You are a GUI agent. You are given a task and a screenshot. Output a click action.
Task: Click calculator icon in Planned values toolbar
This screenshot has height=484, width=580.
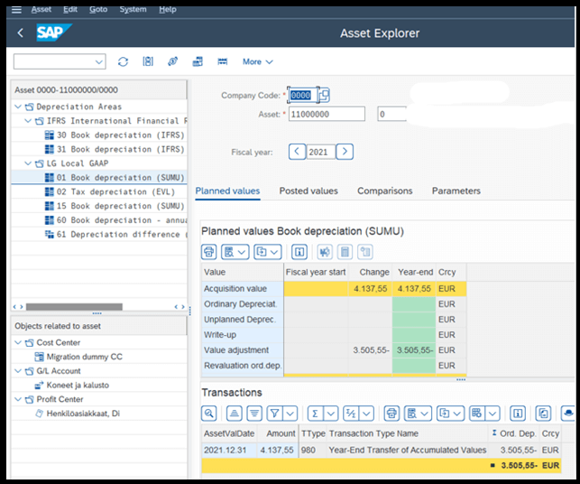coord(345,252)
